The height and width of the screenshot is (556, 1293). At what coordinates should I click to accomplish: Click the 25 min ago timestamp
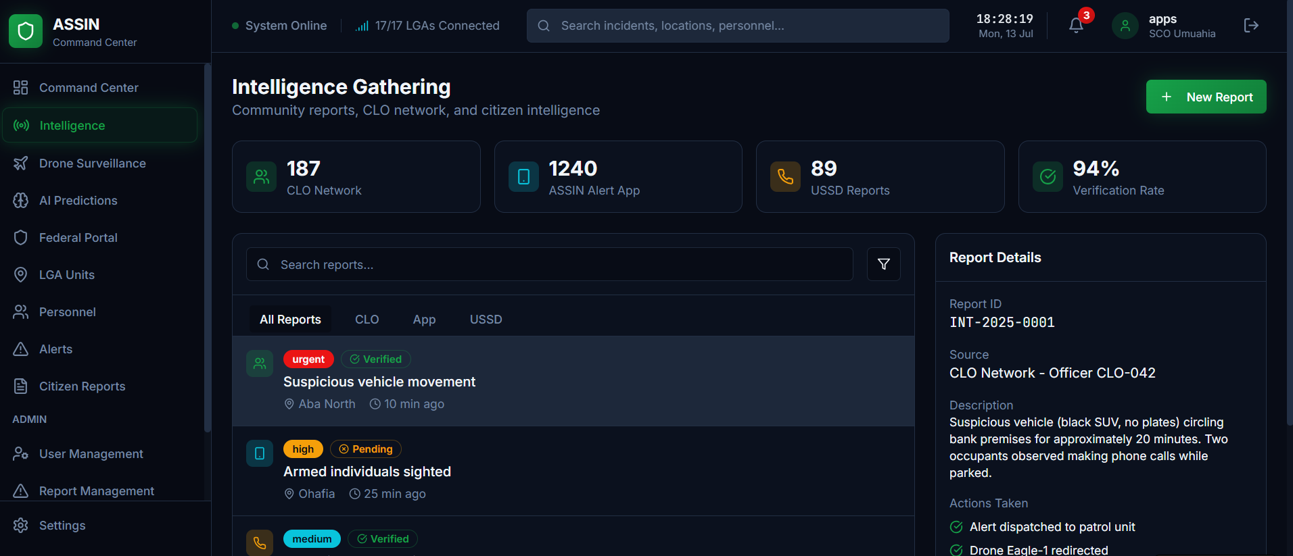(395, 494)
